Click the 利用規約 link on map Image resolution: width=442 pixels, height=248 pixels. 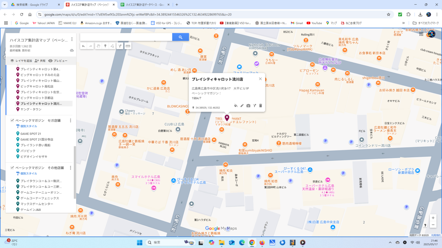tap(436, 235)
